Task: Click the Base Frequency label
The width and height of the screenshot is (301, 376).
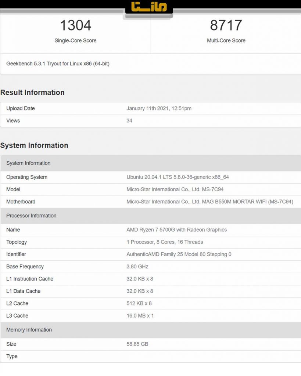Action: (25, 267)
